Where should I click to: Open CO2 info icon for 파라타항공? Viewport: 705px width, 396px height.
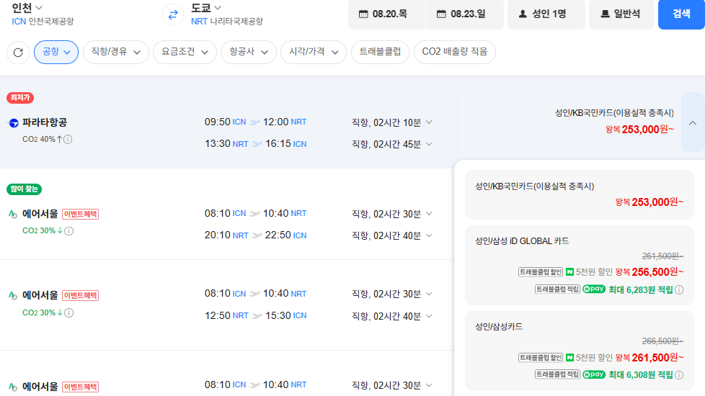click(x=68, y=139)
